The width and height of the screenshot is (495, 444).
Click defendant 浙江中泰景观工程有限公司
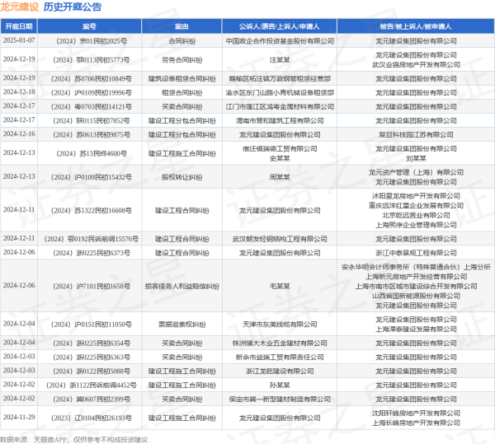416,253
